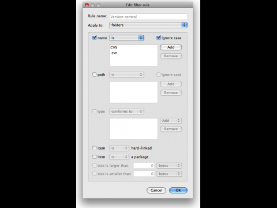
Task: Click the larger than size value field
Action: click(x=144, y=166)
